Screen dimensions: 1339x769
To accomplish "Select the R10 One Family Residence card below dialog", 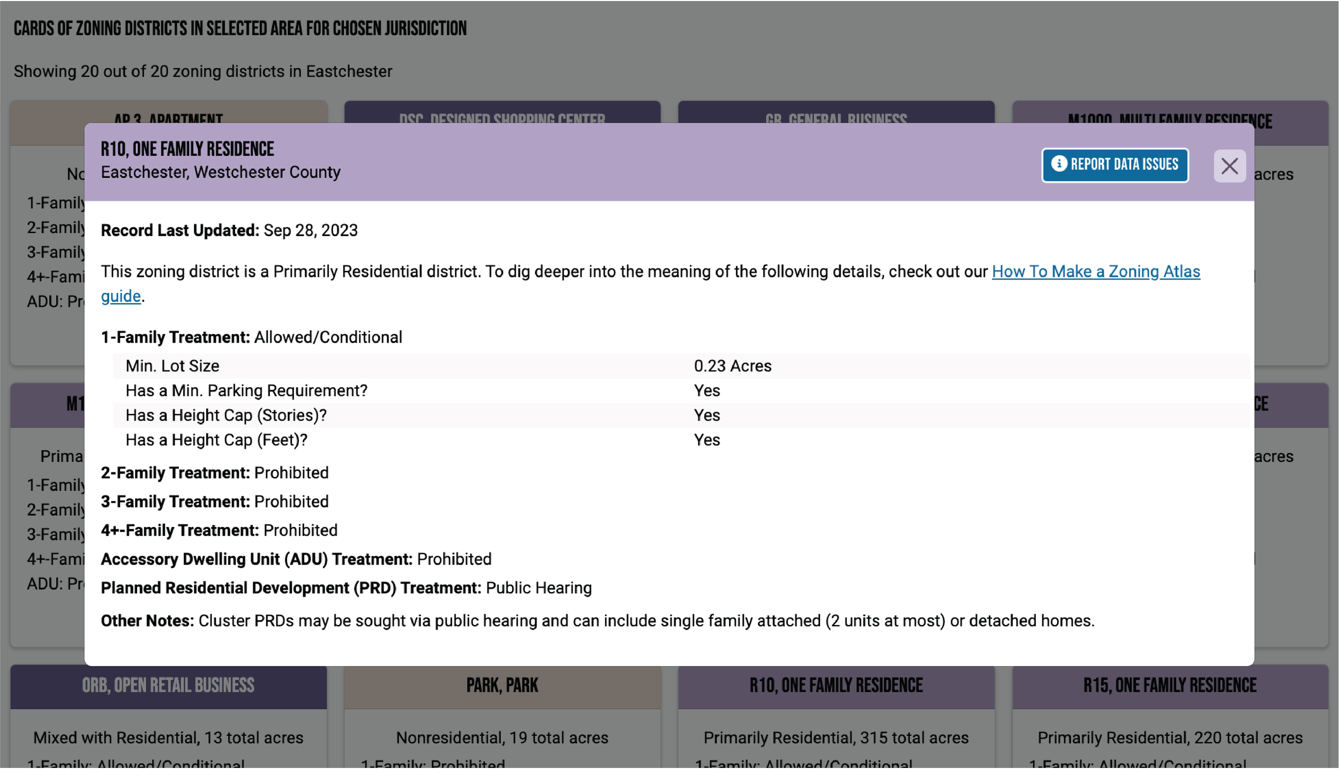I will tap(836, 685).
